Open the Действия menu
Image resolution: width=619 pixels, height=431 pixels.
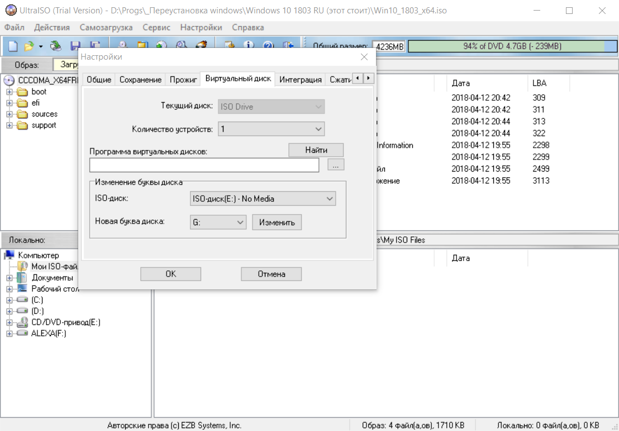tap(52, 27)
